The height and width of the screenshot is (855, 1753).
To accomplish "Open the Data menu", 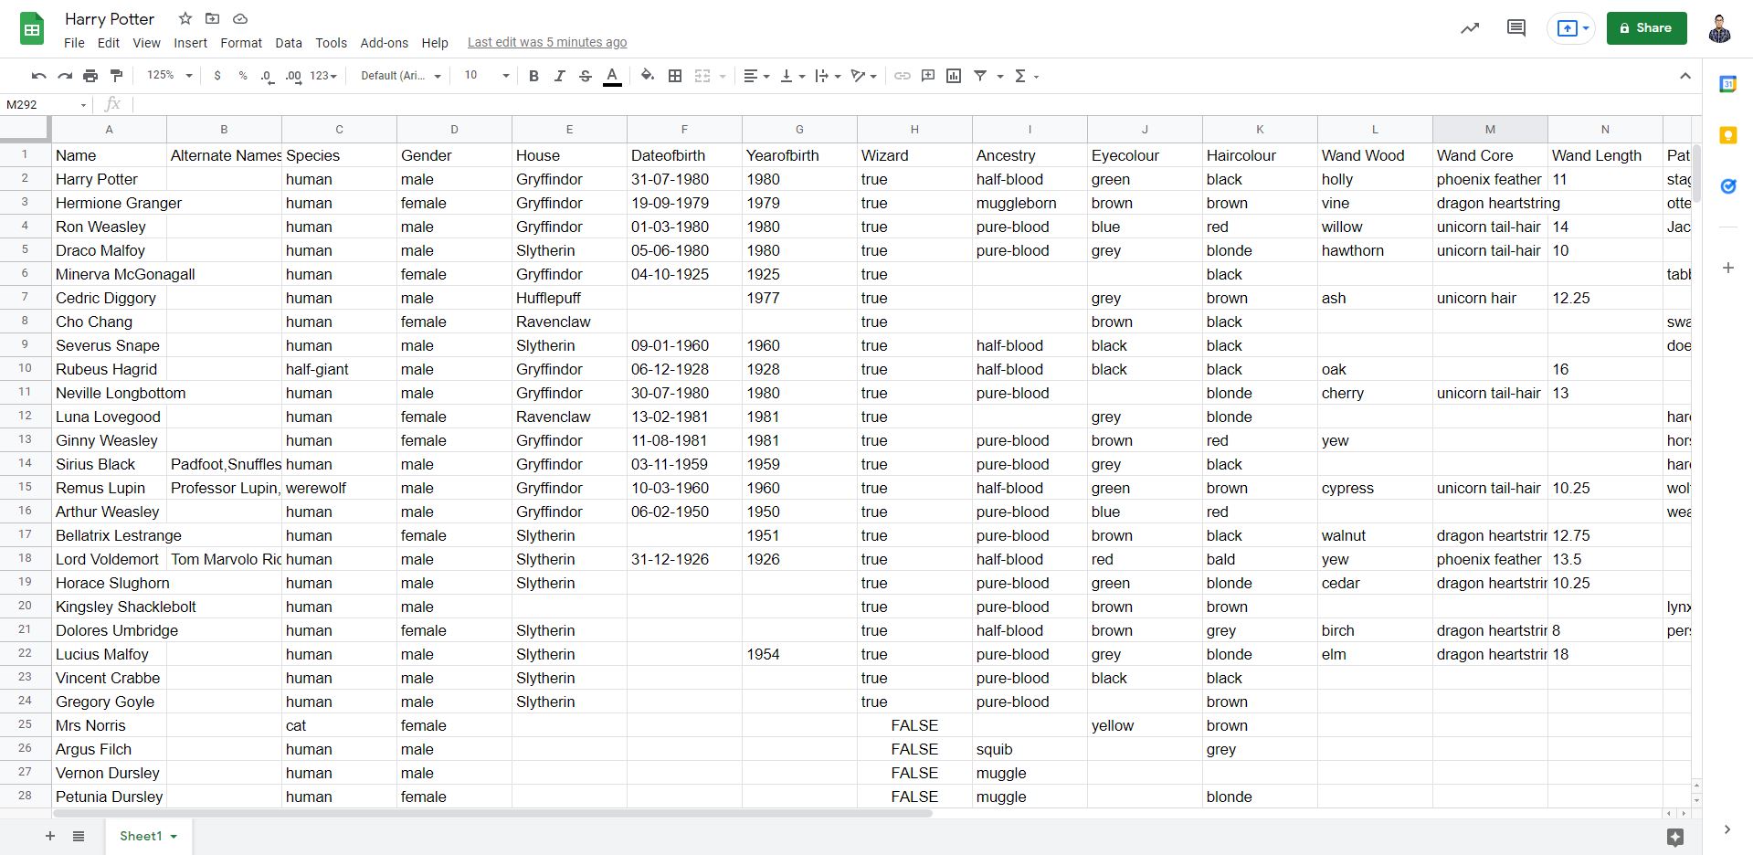I will (288, 42).
